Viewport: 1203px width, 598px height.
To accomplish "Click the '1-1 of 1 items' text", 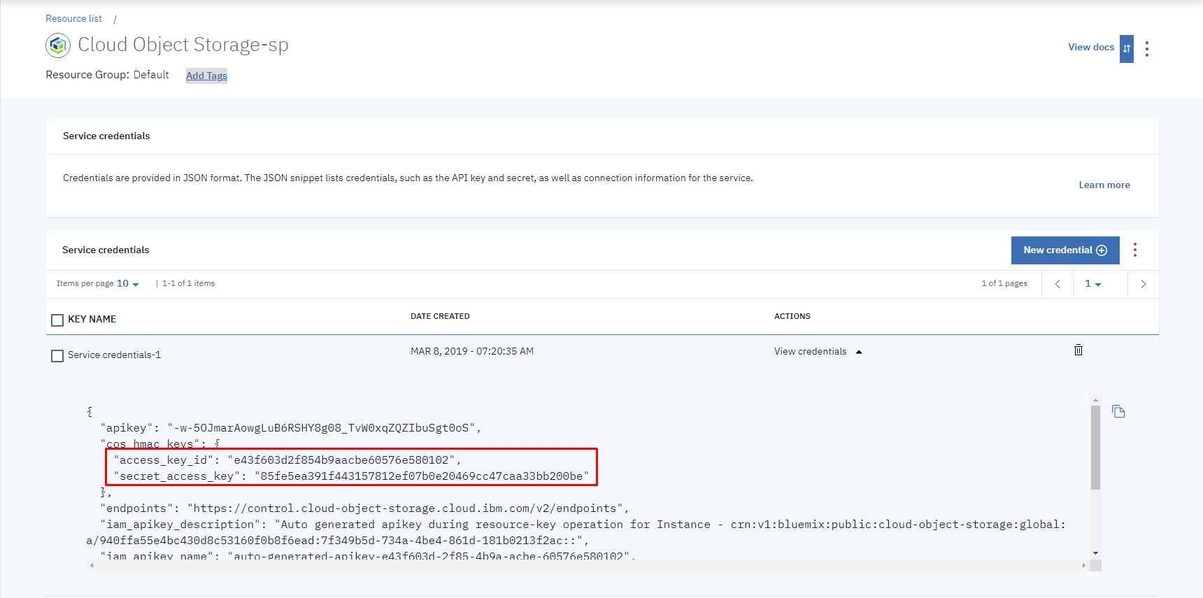I will 188,283.
